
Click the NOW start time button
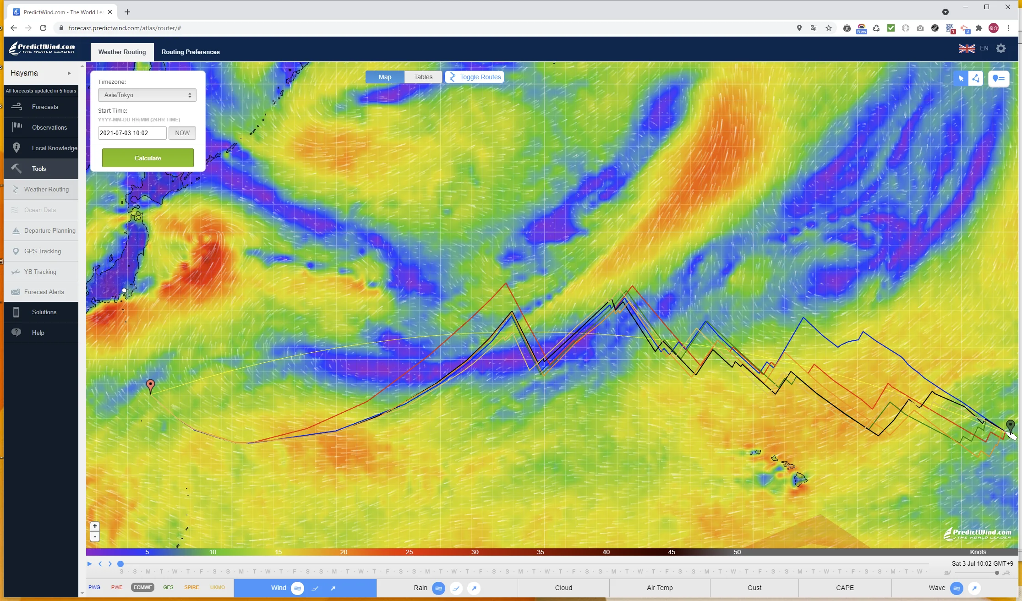[182, 133]
